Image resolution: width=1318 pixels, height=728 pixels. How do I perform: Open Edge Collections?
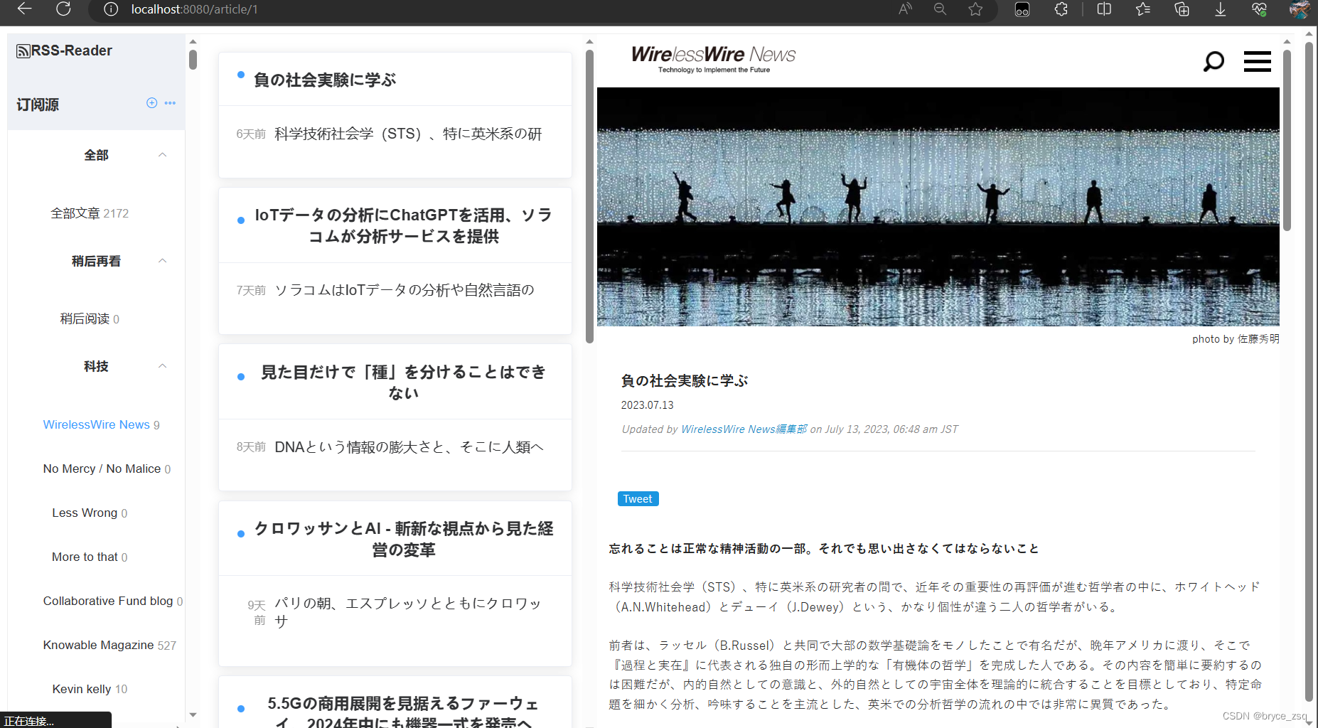pos(1182,10)
